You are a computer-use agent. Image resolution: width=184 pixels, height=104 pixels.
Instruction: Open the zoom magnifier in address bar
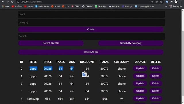click(152, 2)
